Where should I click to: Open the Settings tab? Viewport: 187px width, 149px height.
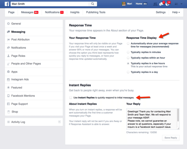pos(161,12)
